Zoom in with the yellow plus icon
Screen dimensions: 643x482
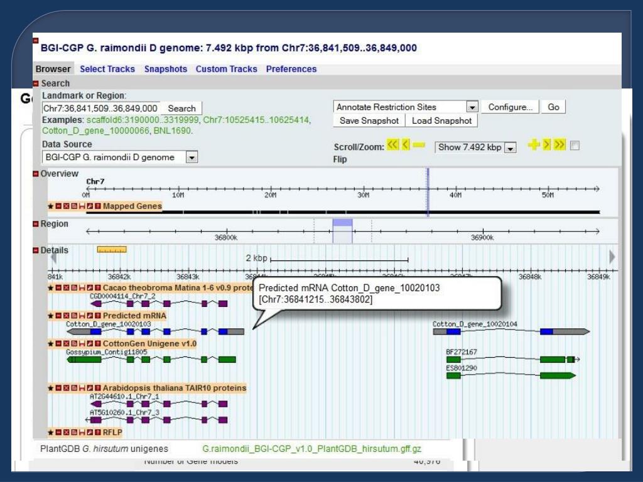click(x=534, y=145)
